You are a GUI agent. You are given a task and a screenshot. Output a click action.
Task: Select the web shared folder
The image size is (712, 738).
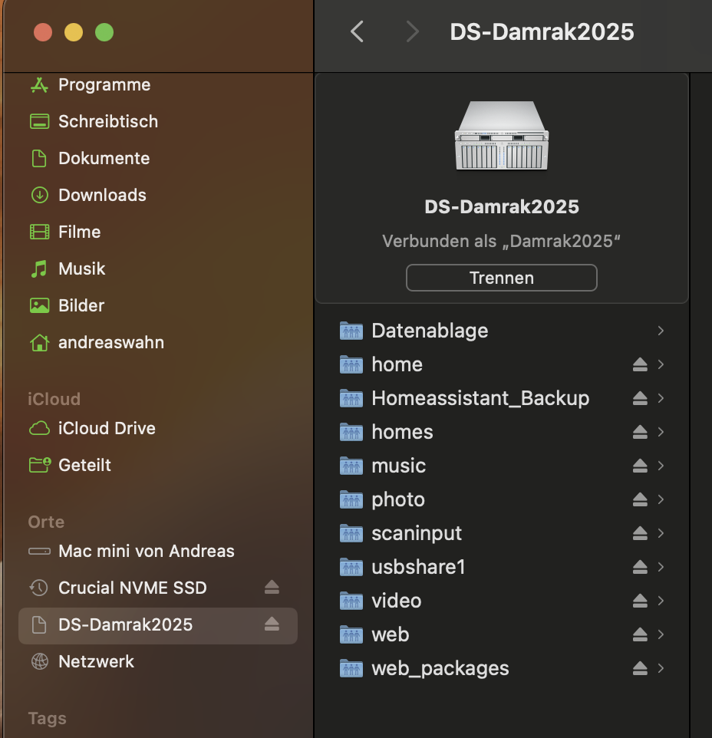(502, 634)
